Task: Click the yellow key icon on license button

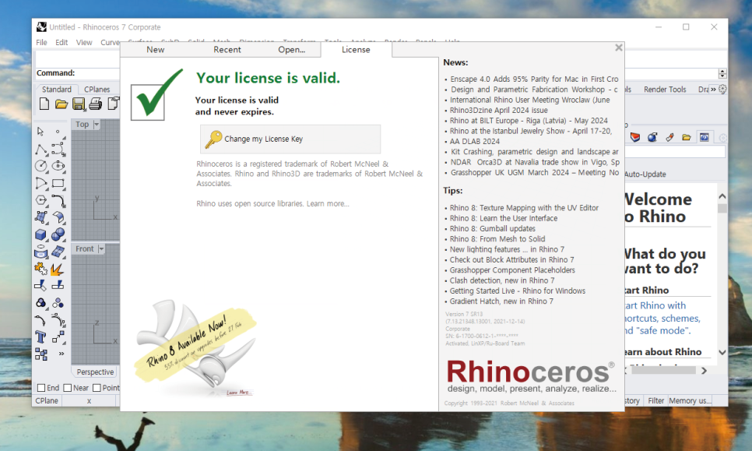Action: click(213, 139)
